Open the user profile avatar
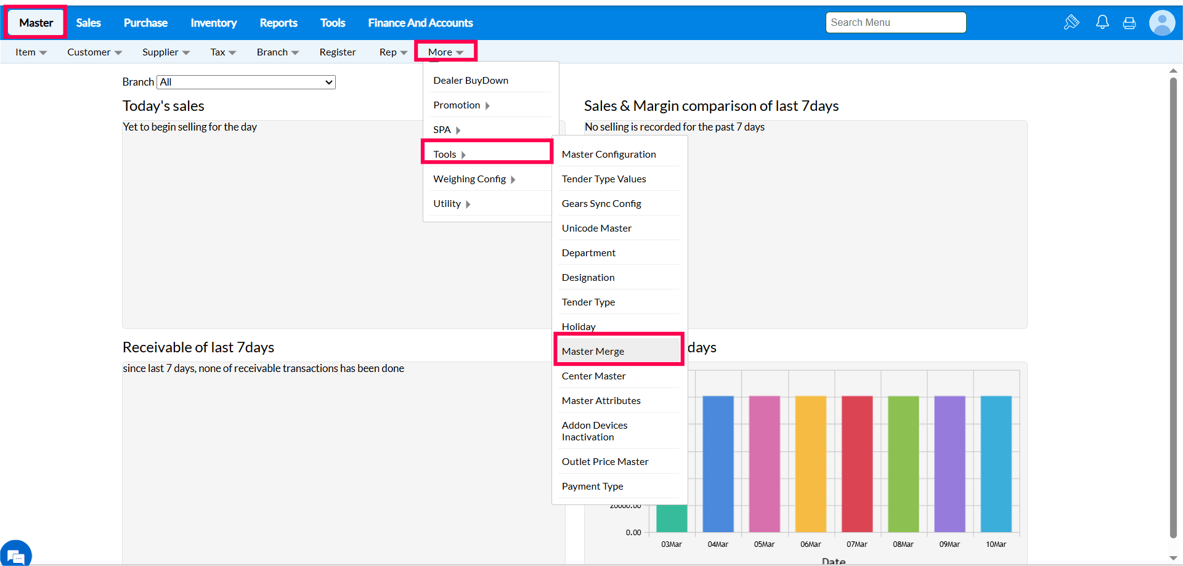This screenshot has width=1183, height=566. pos(1161,23)
